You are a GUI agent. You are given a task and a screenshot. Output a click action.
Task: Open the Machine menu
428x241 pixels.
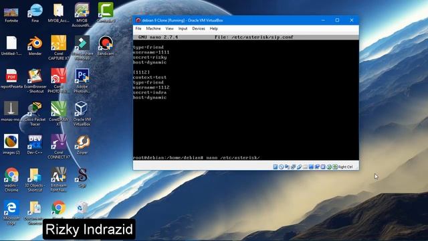pos(153,28)
